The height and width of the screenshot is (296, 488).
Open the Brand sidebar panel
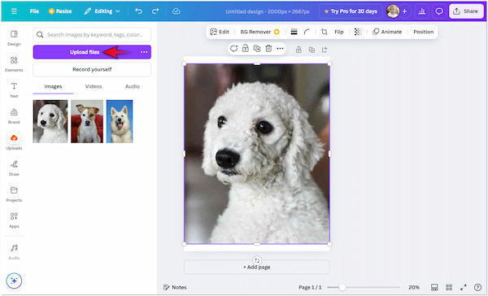[14, 116]
